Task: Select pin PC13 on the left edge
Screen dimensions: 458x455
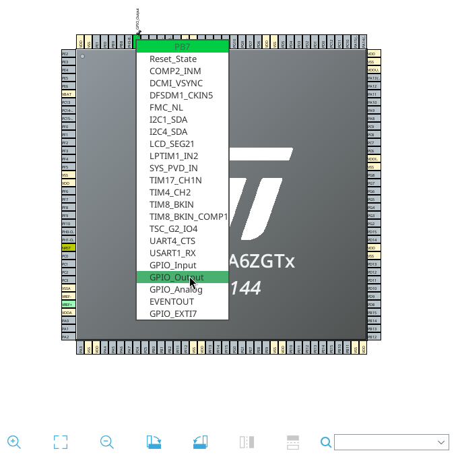Action: (x=68, y=102)
